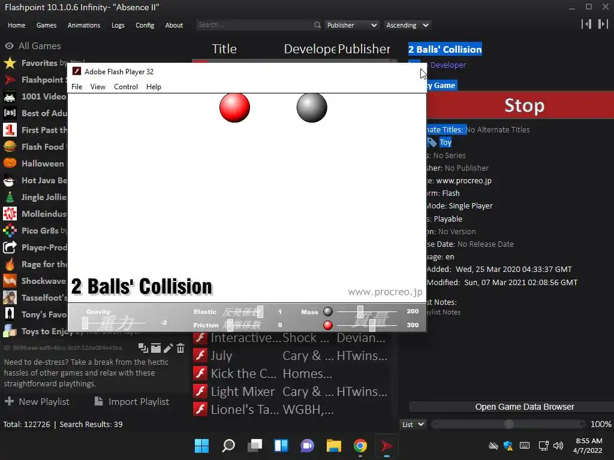Click Import Playlist

(x=131, y=402)
